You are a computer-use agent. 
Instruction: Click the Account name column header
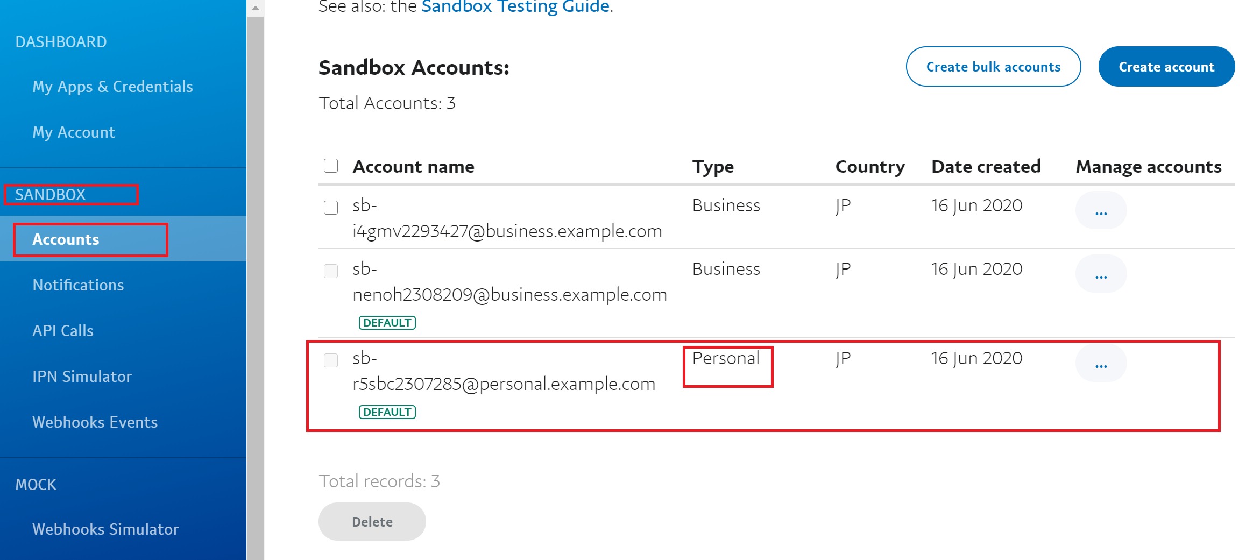413,167
